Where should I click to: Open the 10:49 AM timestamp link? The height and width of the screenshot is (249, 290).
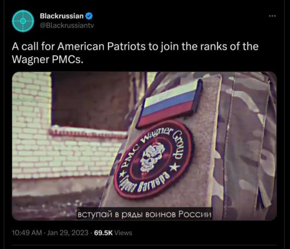27,233
